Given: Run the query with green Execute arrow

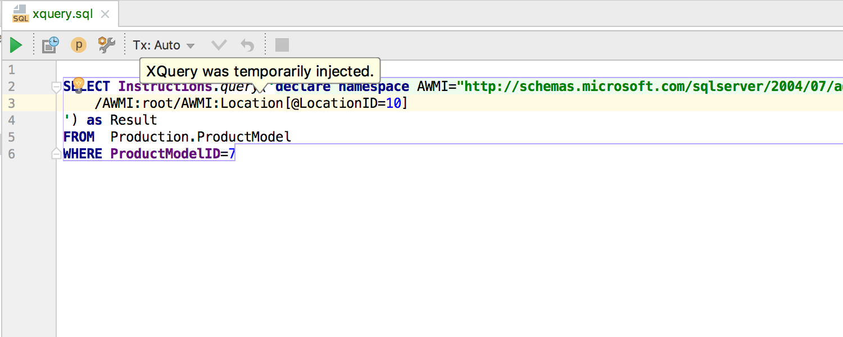Looking at the screenshot, I should [x=16, y=45].
